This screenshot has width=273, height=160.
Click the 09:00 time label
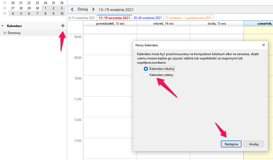coord(78,58)
